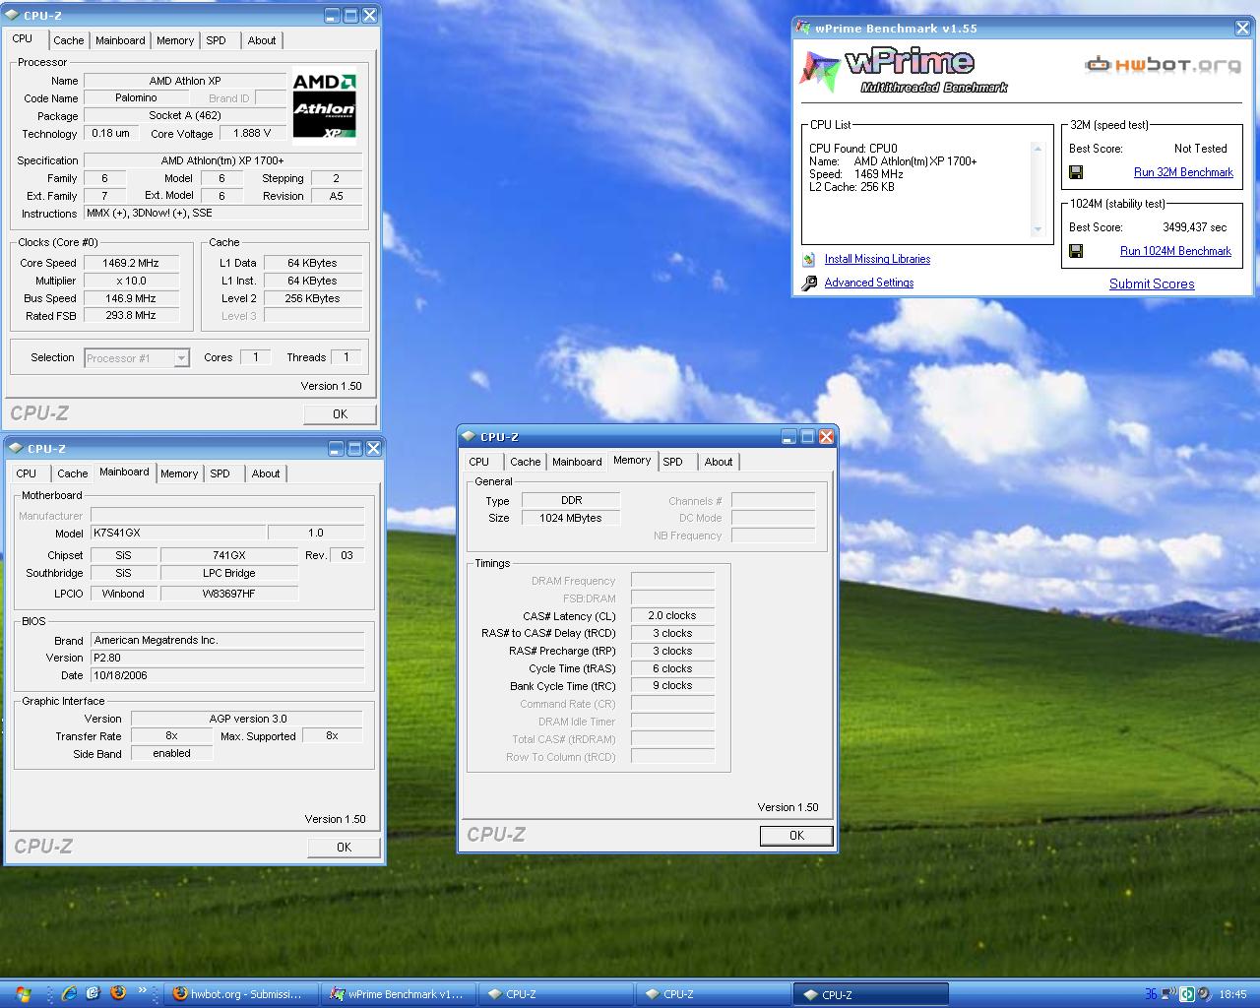Click the Install Missing Libraries icon

[x=809, y=260]
